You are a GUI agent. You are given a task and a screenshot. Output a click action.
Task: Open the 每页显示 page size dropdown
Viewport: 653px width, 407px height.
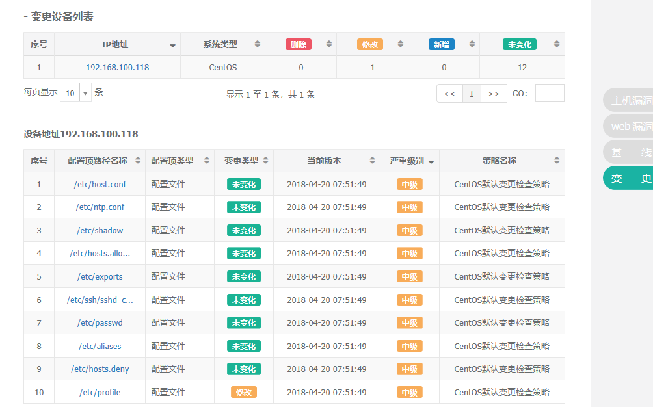76,93
